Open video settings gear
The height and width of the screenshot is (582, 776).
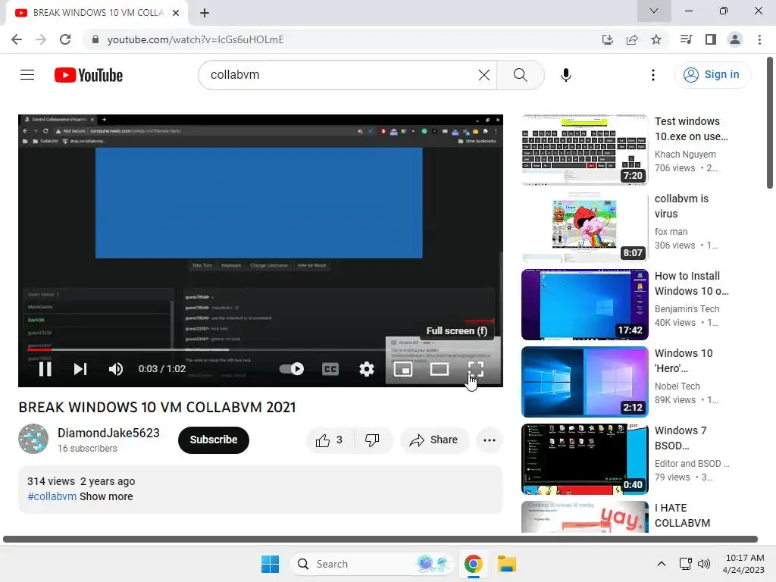[367, 369]
